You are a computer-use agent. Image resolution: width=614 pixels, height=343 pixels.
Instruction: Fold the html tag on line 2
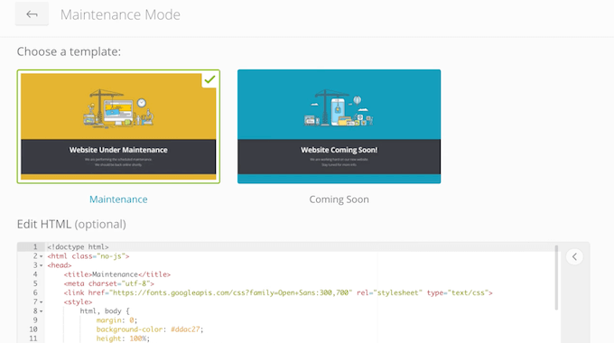[42, 256]
